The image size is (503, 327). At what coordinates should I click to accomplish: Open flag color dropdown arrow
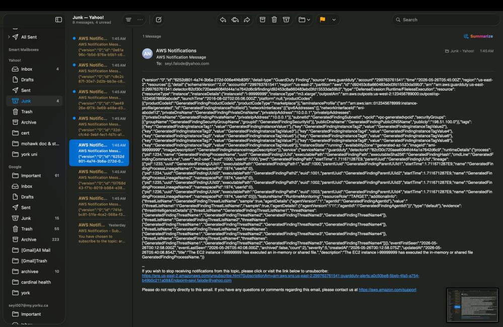[334, 20]
